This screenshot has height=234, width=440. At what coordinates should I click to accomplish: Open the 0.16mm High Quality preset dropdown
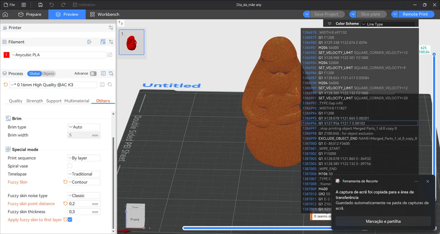tap(53, 85)
